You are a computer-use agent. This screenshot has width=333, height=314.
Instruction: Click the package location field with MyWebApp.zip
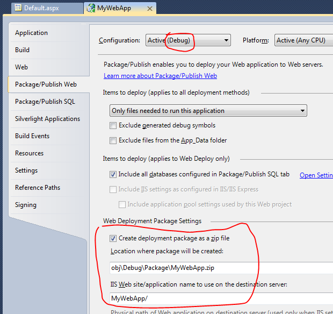221,268
